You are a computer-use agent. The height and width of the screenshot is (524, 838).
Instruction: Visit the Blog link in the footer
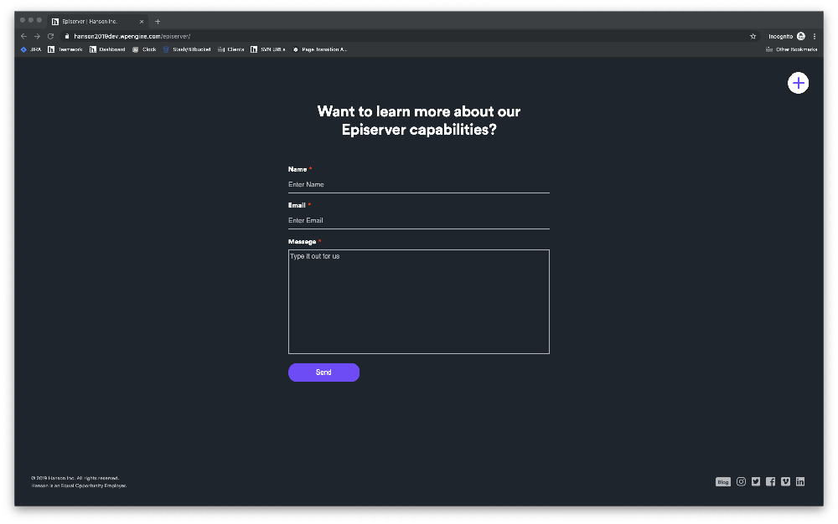(723, 482)
